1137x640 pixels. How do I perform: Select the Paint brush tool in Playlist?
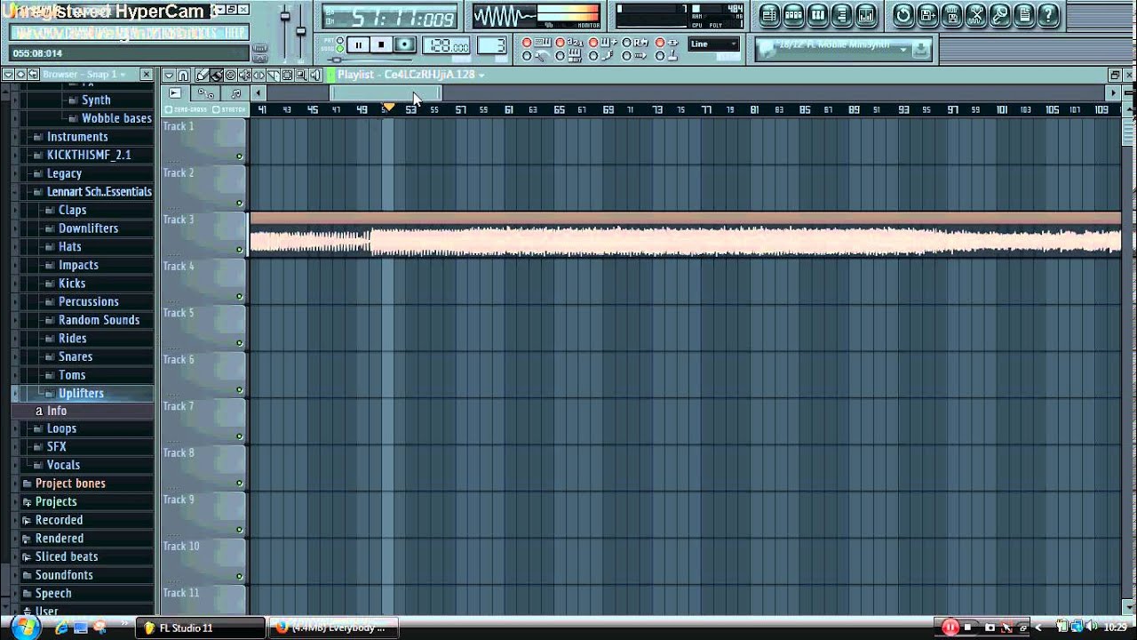point(216,75)
